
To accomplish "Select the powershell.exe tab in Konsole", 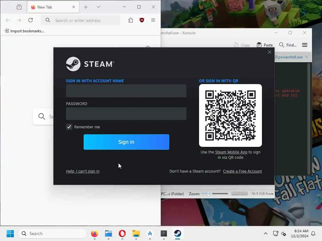I will coord(289,57).
